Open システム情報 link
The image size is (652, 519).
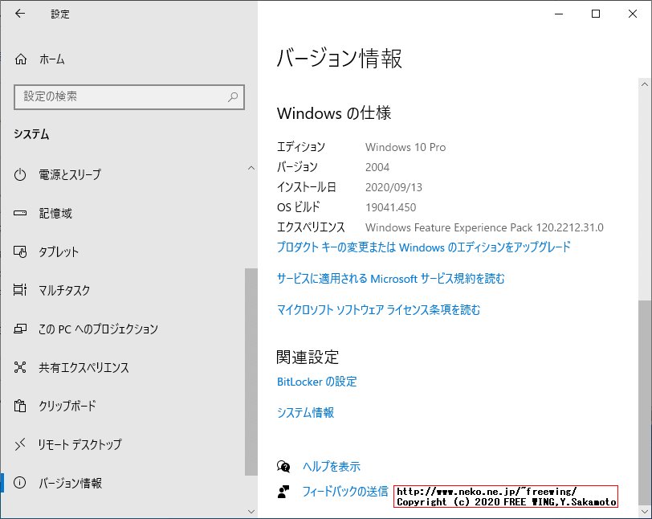306,412
